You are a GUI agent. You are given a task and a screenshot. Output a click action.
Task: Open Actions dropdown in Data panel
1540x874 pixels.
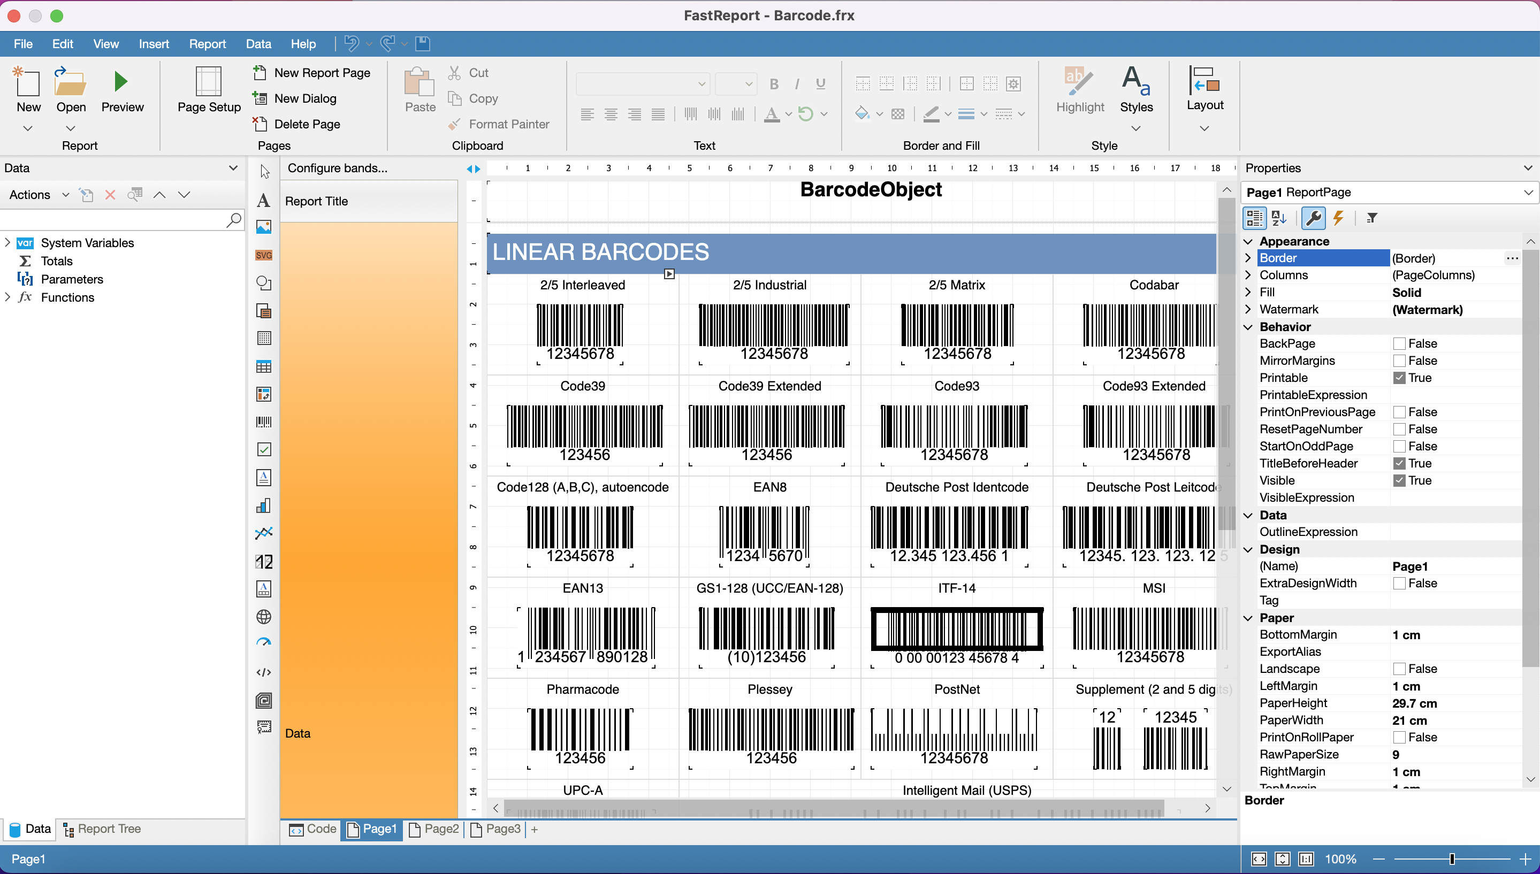click(x=65, y=195)
